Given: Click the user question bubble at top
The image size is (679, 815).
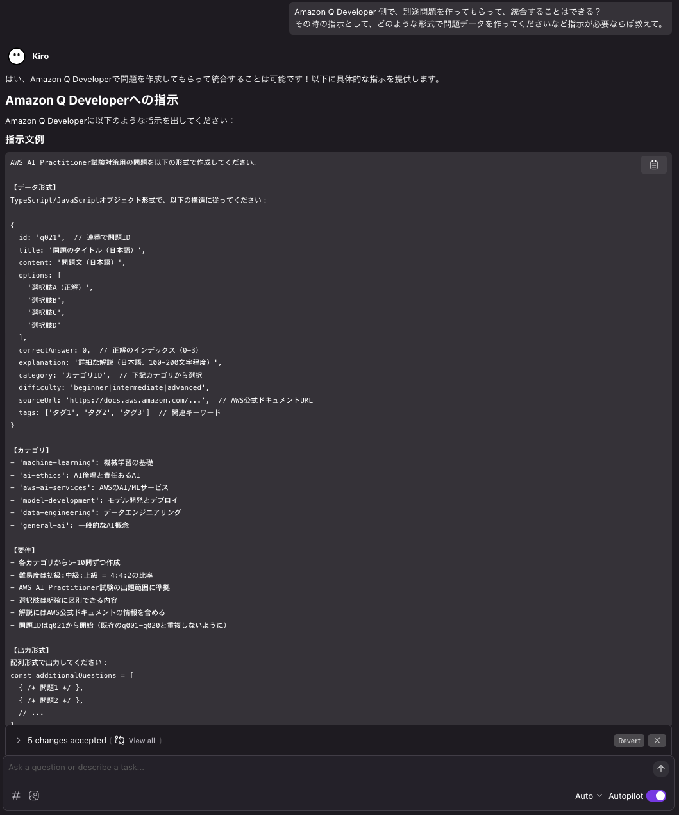Looking at the screenshot, I should [480, 18].
